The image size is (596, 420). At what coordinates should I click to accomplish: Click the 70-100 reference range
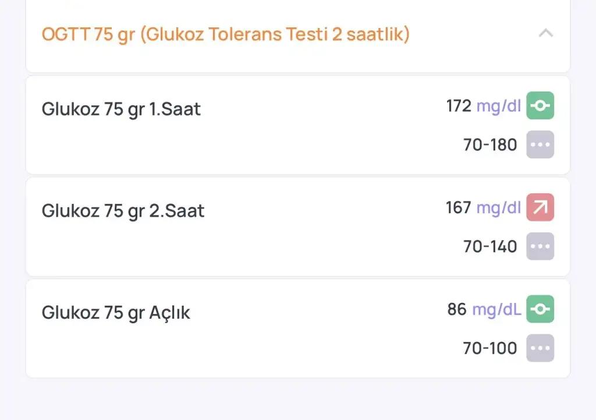(x=490, y=348)
